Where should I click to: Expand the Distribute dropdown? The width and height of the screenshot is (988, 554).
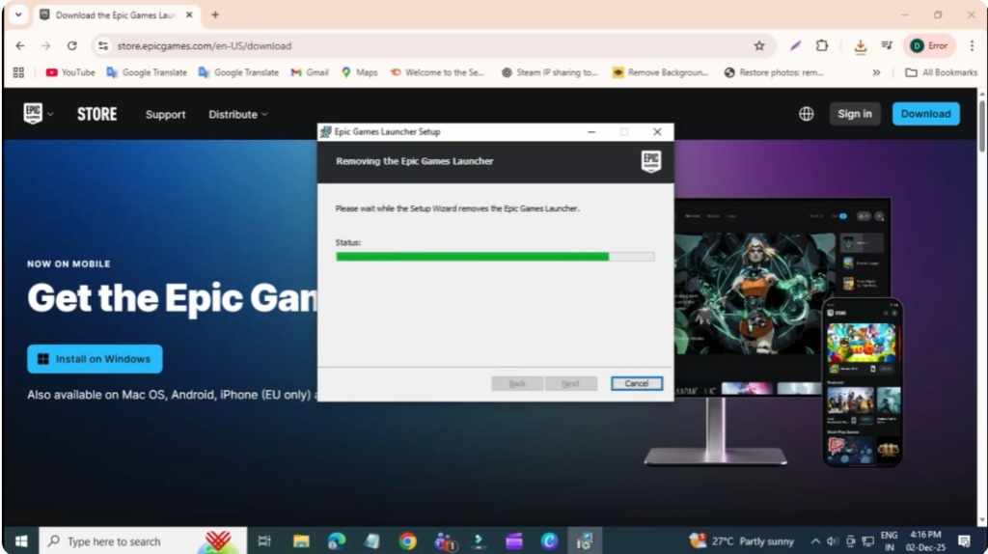point(238,114)
